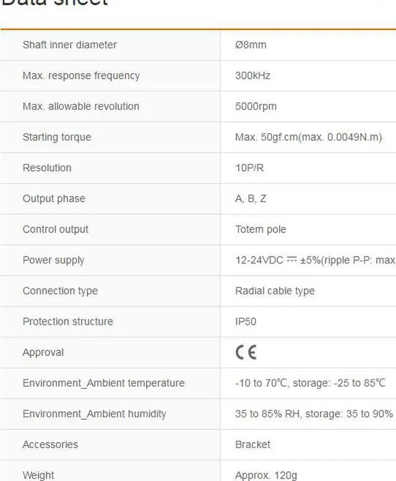Click the Totem pole control output value
396x481 pixels.
click(x=260, y=229)
